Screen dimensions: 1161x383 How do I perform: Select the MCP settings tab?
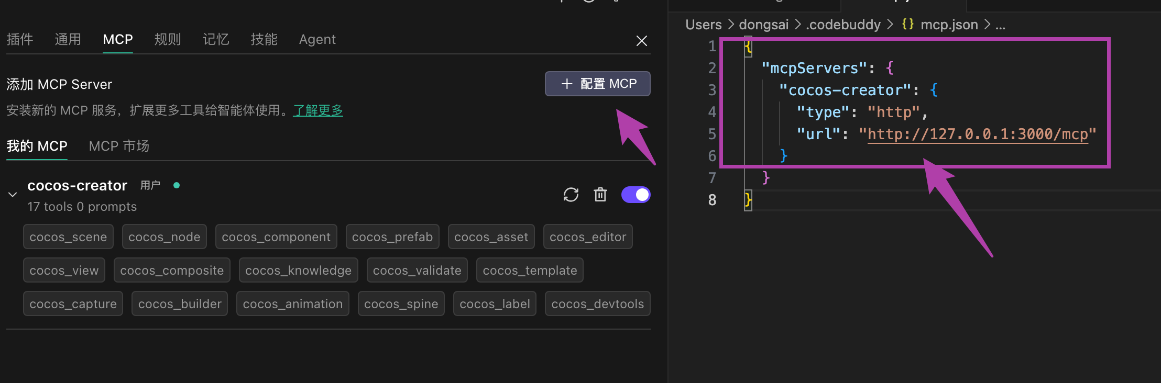point(118,39)
